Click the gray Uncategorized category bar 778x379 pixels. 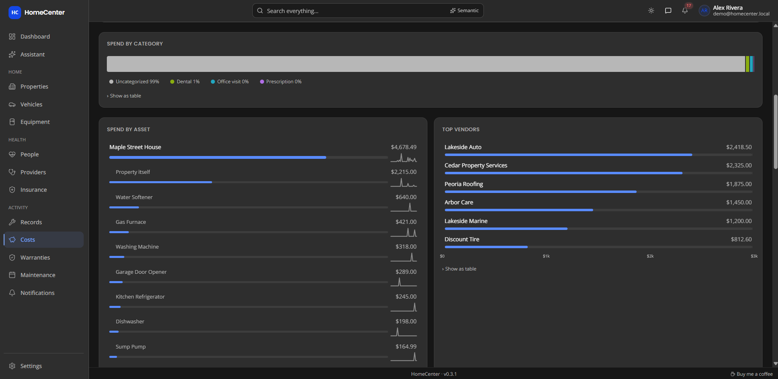(x=426, y=64)
